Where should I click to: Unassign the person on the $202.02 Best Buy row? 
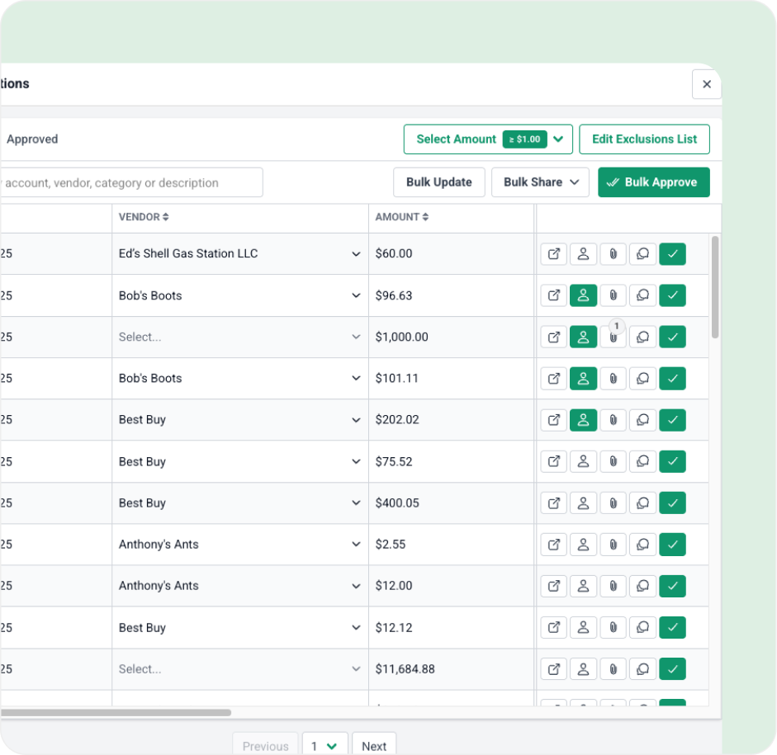583,419
